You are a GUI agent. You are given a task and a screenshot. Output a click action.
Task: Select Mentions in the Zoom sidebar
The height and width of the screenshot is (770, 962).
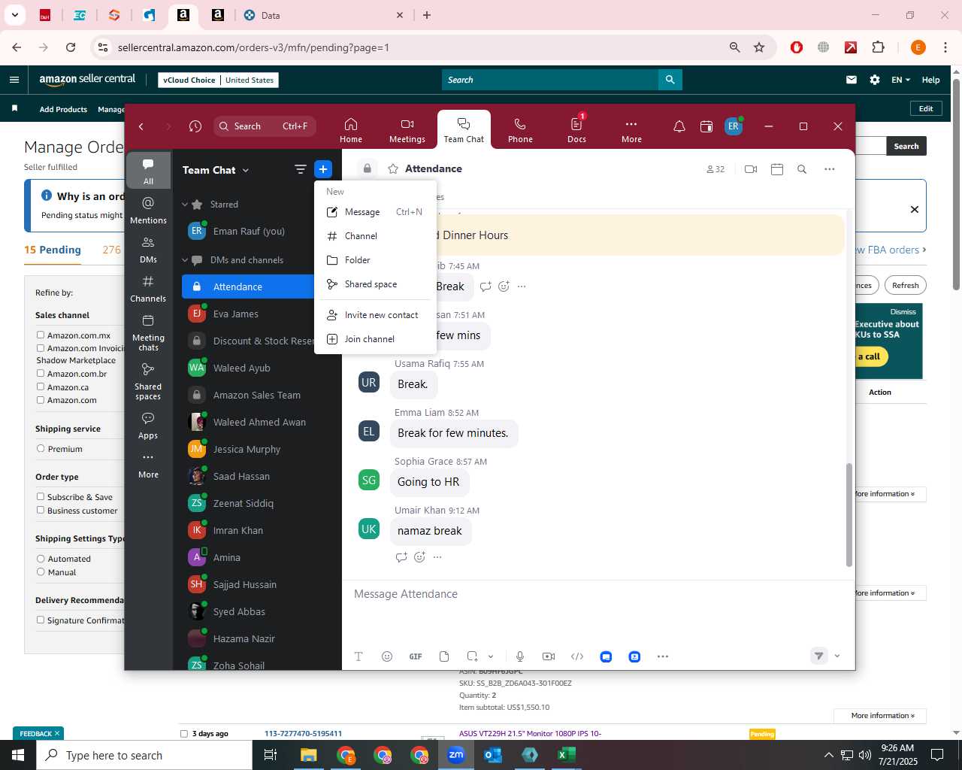pos(148,211)
